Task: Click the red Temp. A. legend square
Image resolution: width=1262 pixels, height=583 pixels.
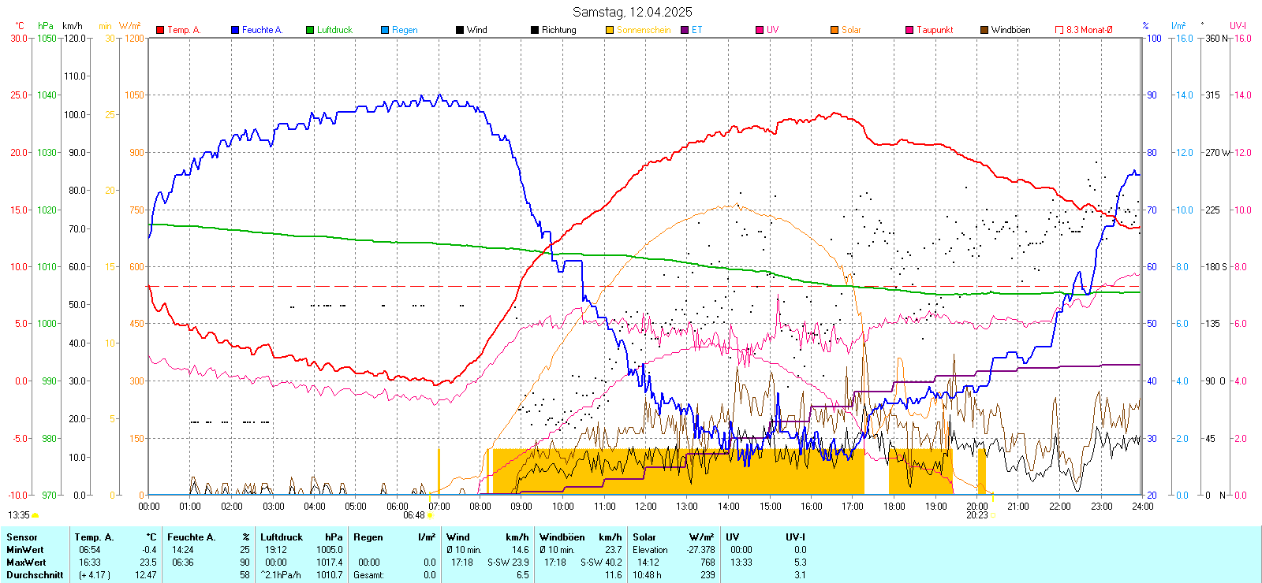Action: pos(160,30)
